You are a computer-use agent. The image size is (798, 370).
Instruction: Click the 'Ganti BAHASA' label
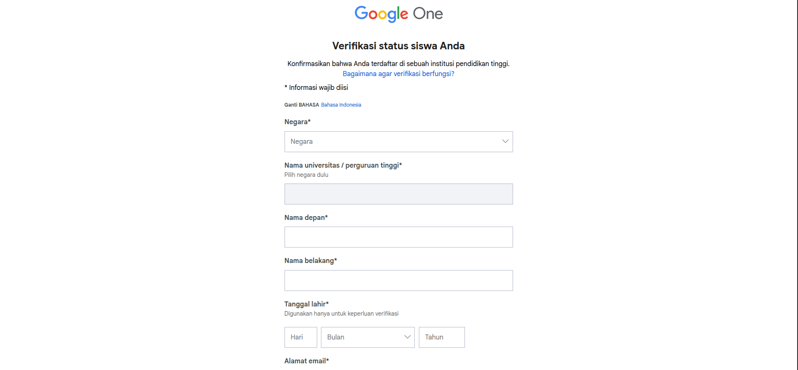[x=301, y=105]
